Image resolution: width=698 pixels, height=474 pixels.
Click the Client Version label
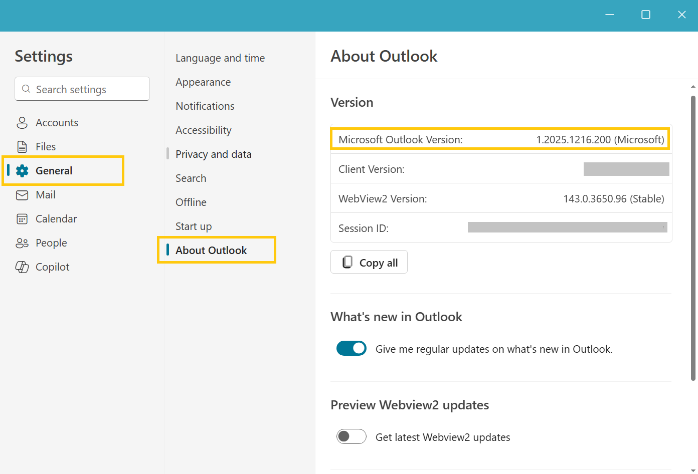pos(372,169)
